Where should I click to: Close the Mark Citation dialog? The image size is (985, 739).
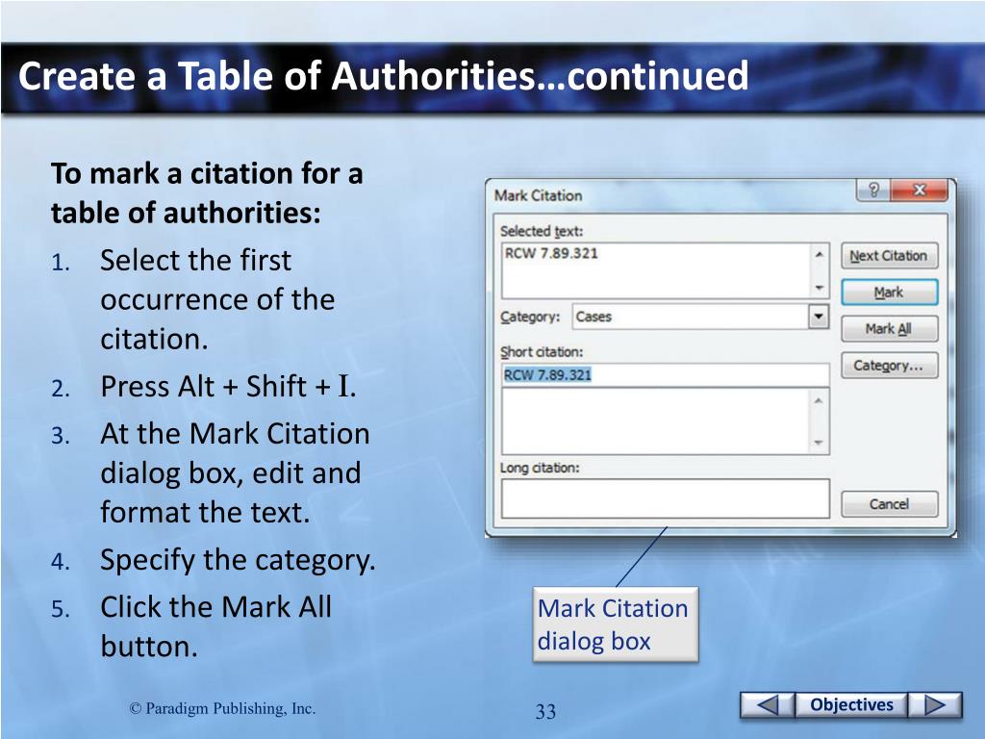[919, 190]
